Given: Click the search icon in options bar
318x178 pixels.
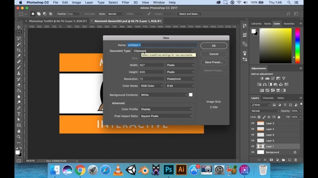Looking at the screenshot, I should coord(288,14).
